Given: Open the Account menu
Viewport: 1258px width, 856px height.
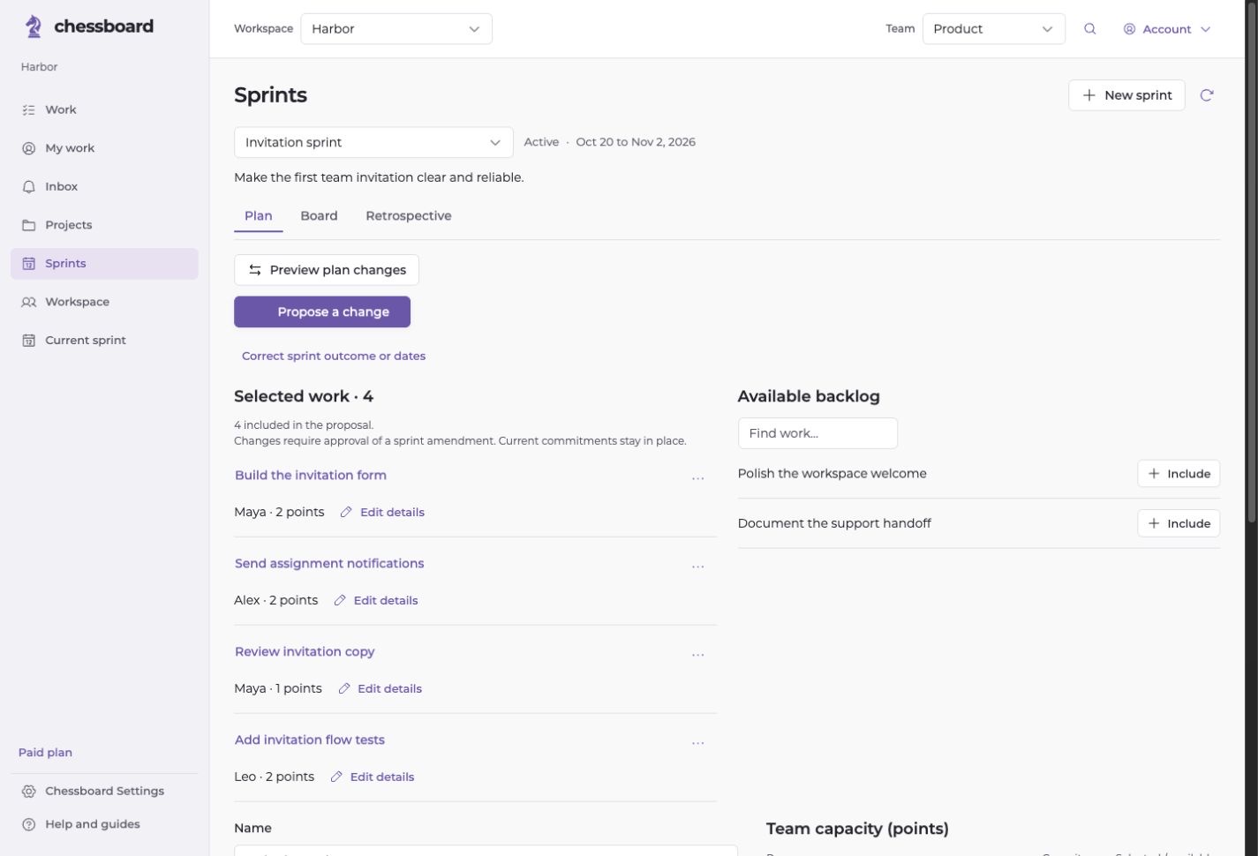Looking at the screenshot, I should click(x=1166, y=29).
